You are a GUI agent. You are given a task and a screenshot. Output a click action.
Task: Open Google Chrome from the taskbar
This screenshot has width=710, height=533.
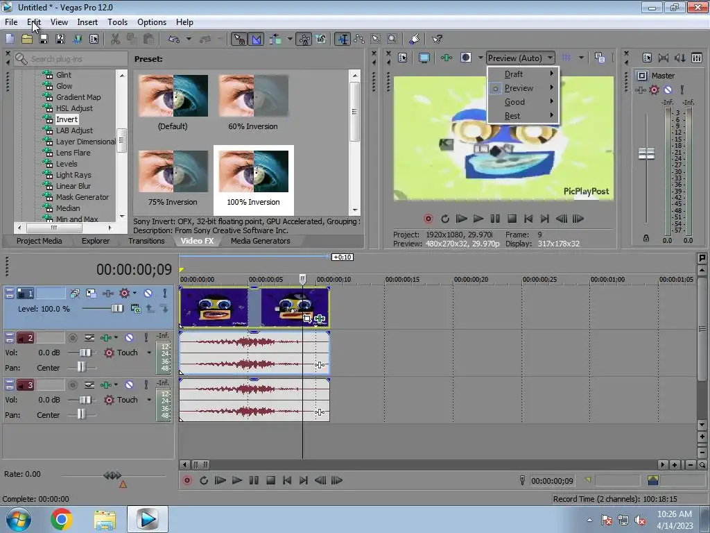pos(62,519)
